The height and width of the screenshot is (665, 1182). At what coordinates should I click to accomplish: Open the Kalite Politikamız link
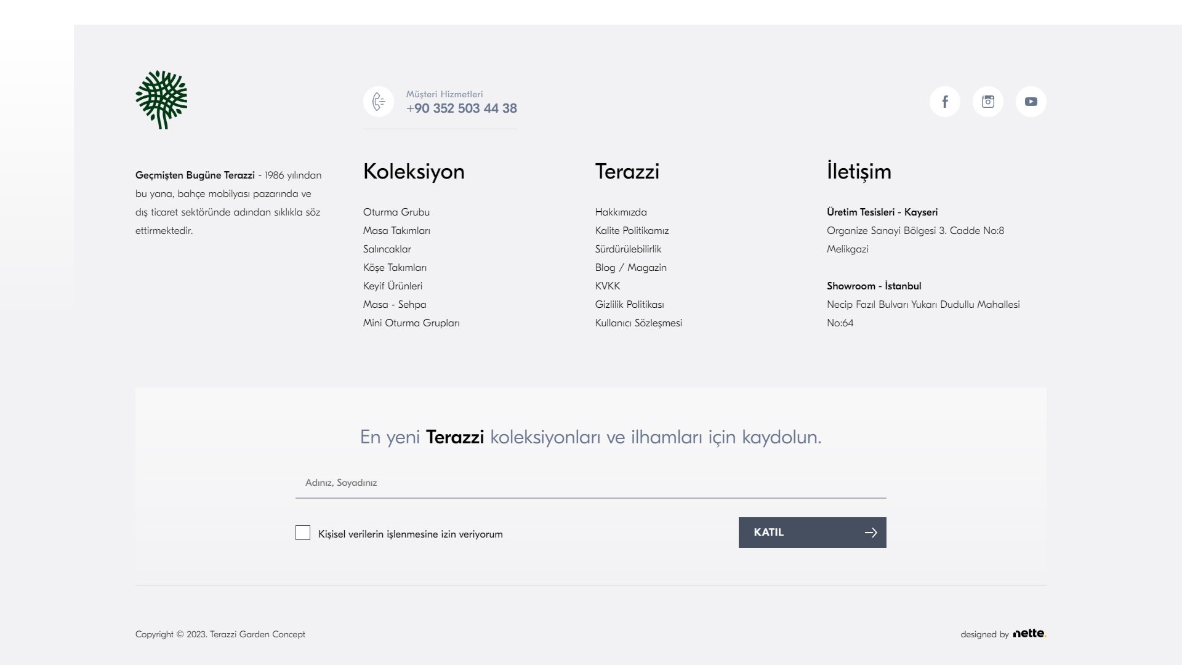[632, 230]
